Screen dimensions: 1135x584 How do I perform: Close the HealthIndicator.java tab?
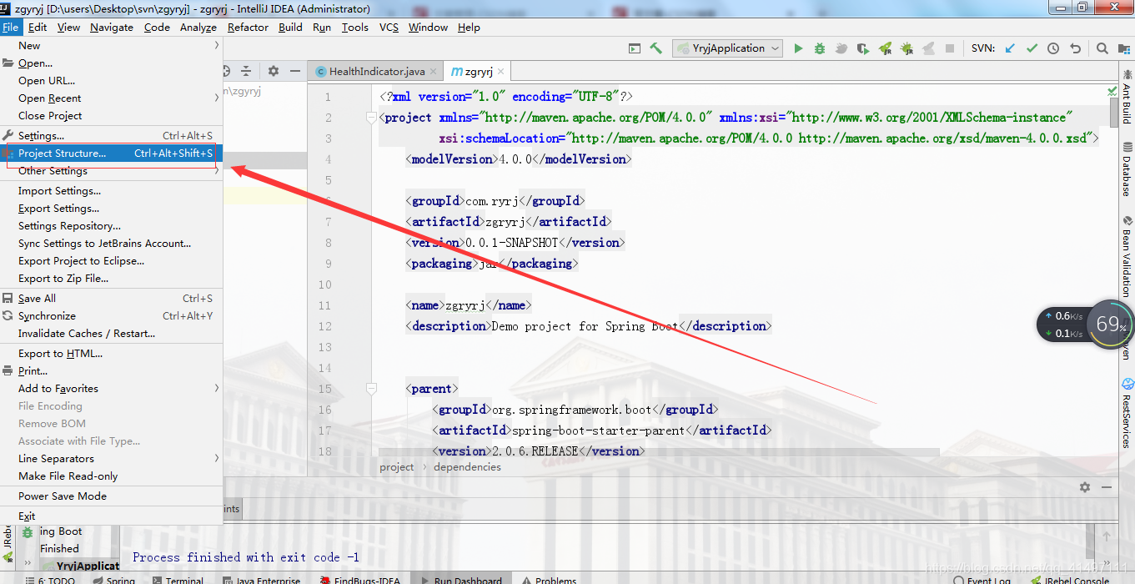433,72
